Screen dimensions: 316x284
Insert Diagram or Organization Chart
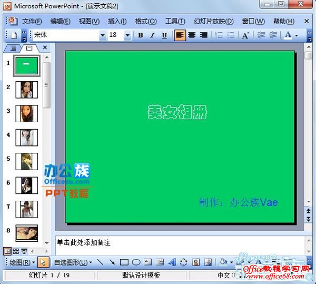[x=184, y=262]
